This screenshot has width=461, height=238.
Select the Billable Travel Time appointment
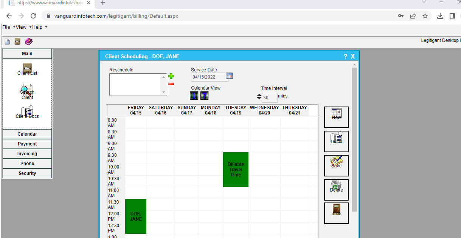[x=236, y=170]
